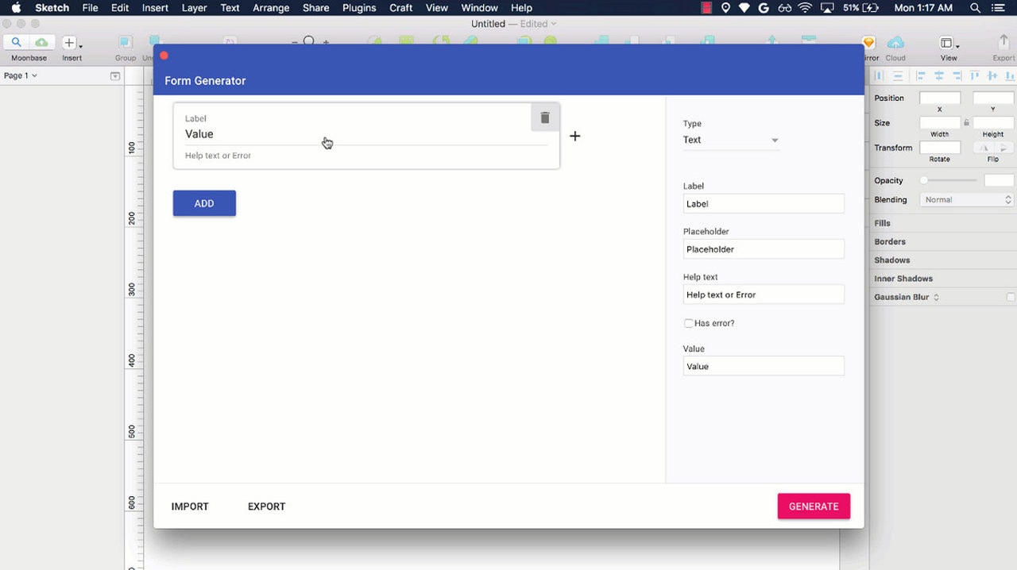Viewport: 1017px width, 570px height.
Task: Toggle the size proportions lock icon
Action: pyautogui.click(x=967, y=123)
